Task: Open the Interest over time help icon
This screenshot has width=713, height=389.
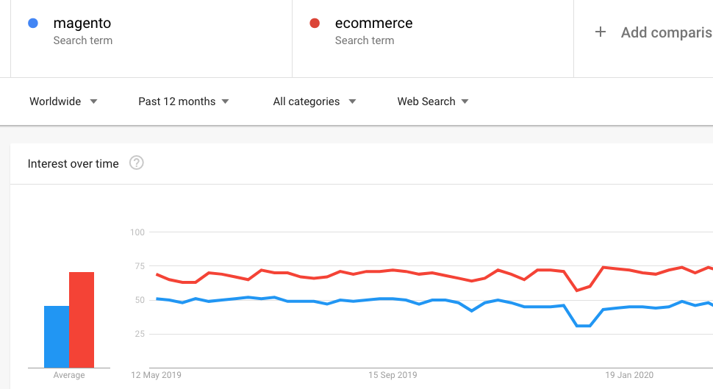Action: pyautogui.click(x=137, y=163)
